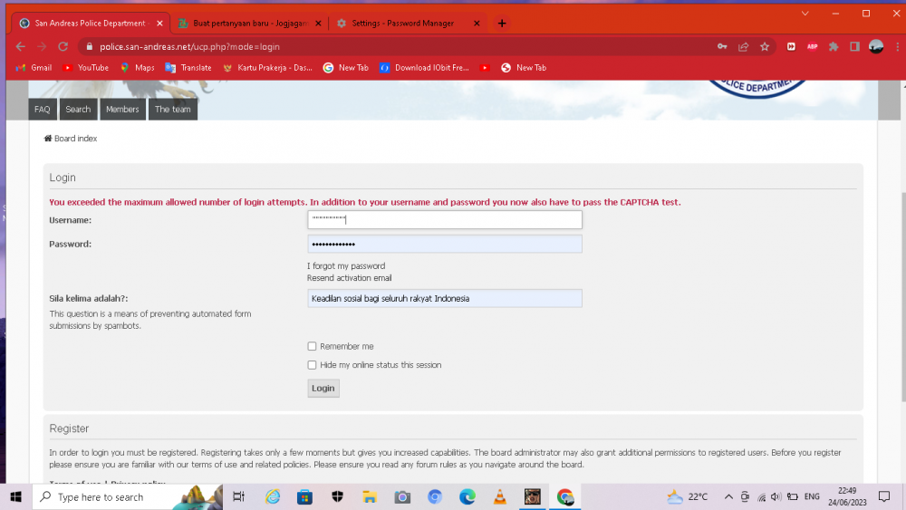Go back using browser back arrow
The width and height of the screenshot is (906, 510).
21,47
